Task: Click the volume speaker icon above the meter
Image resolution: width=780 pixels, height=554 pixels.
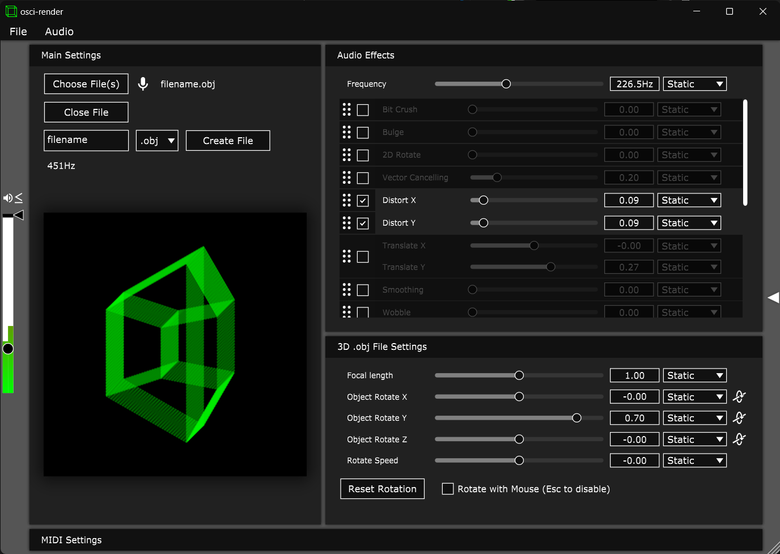Action: tap(8, 198)
